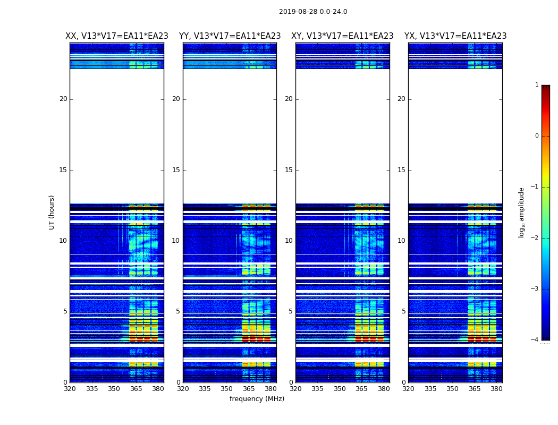Click the XY panel title

coord(342,36)
